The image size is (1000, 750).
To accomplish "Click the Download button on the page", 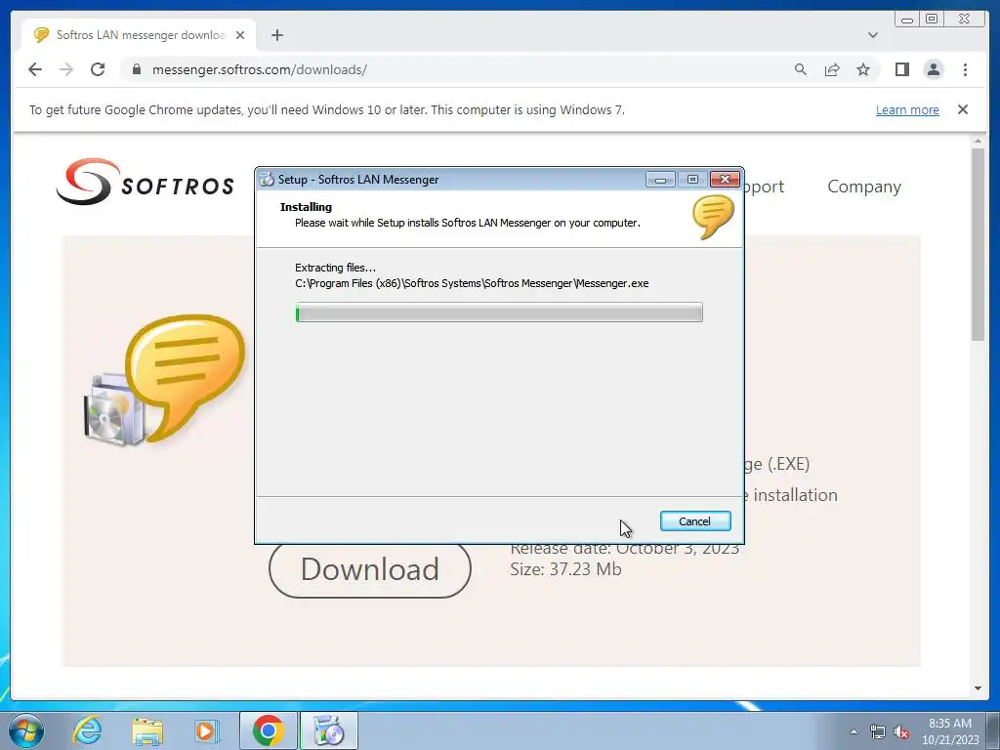I will click(x=370, y=569).
